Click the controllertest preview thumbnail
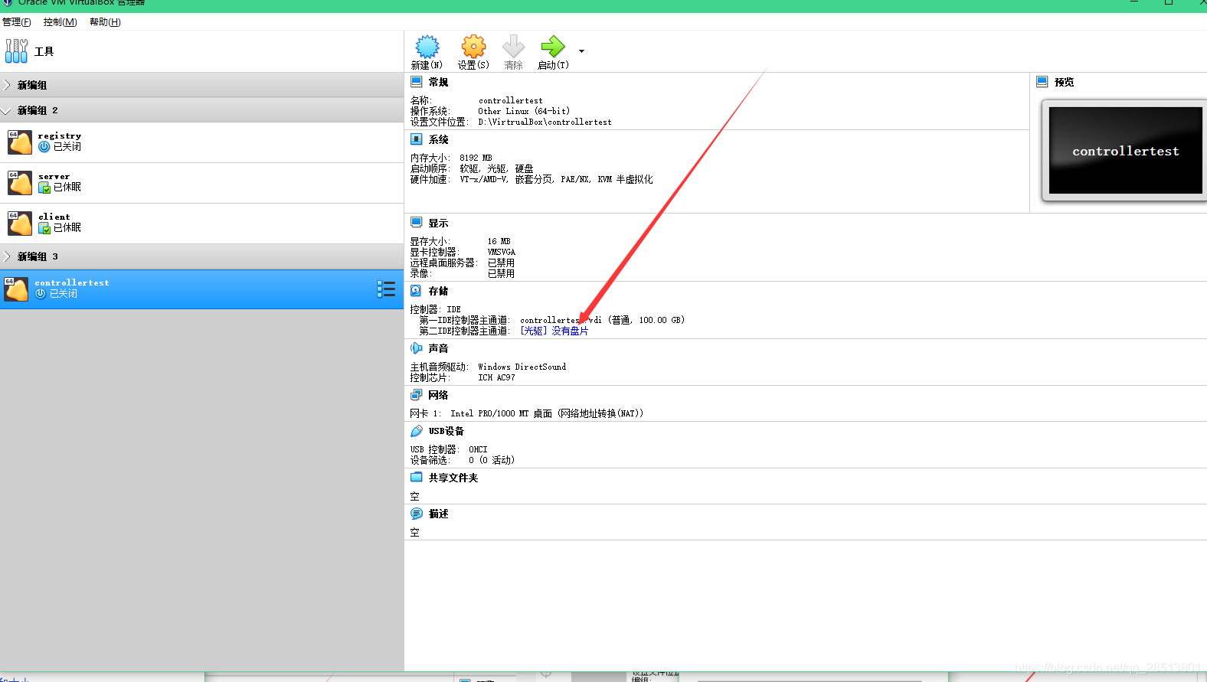Image resolution: width=1207 pixels, height=682 pixels. tap(1124, 150)
